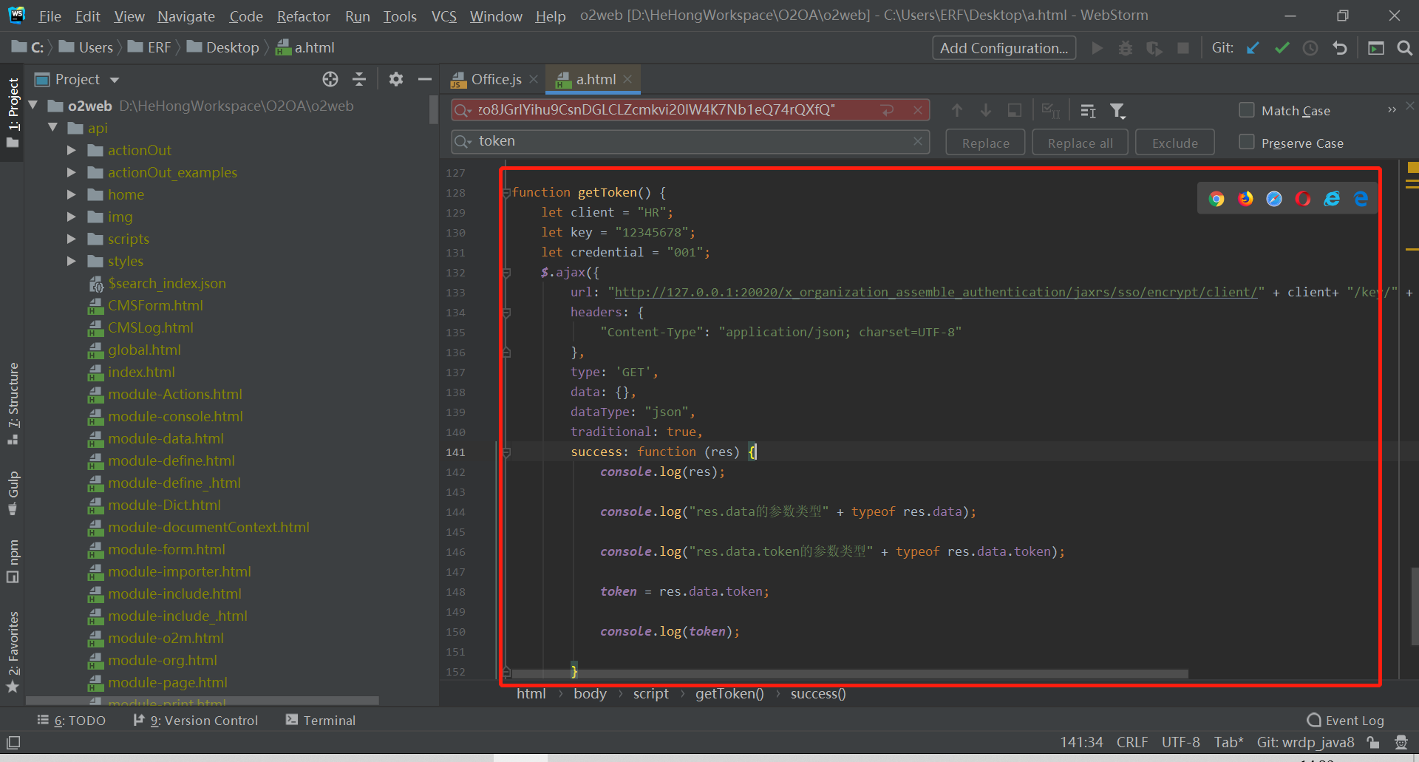Click the Replace all button
This screenshot has height=762, width=1419.
[1079, 143]
